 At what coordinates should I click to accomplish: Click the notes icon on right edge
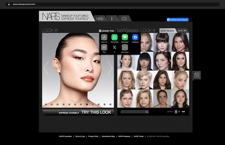click(x=196, y=75)
